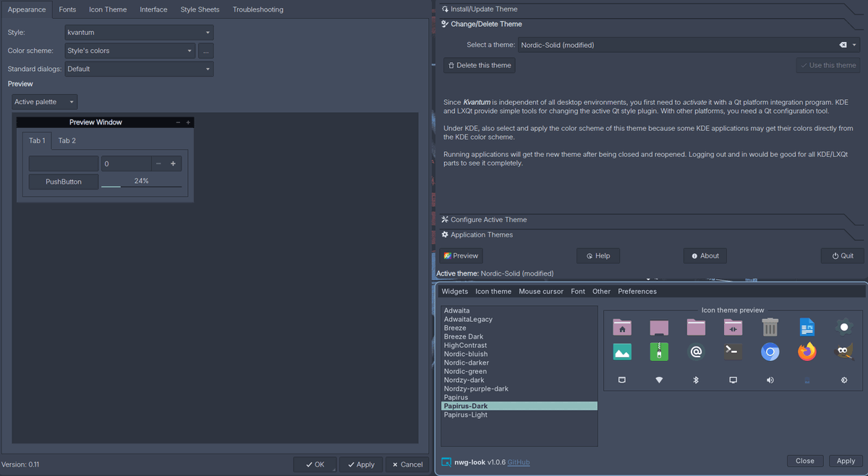Image resolution: width=868 pixels, height=476 pixels.
Task: Click the settings gear icon in preview
Action: click(x=843, y=328)
